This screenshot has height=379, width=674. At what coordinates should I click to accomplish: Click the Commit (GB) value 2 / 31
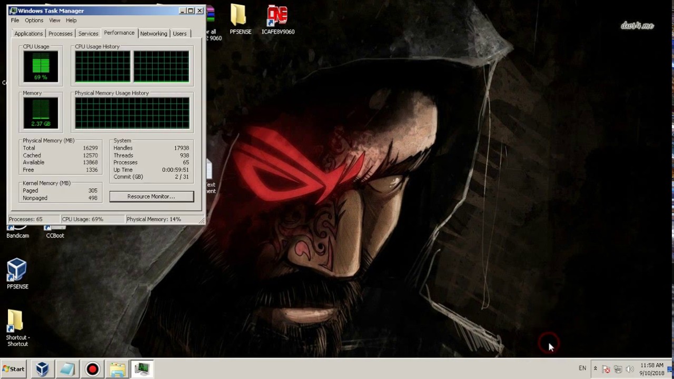pos(182,177)
